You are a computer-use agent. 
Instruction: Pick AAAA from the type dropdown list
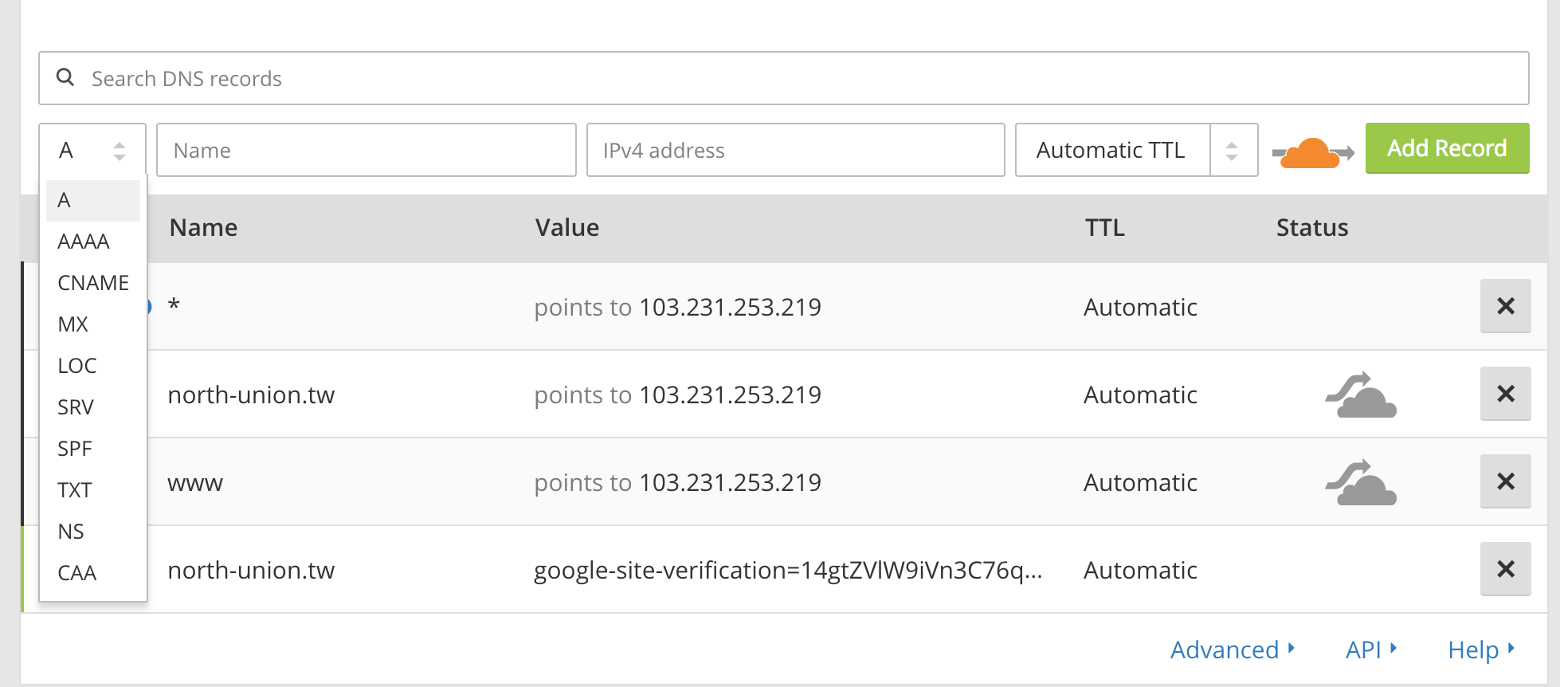pos(84,241)
